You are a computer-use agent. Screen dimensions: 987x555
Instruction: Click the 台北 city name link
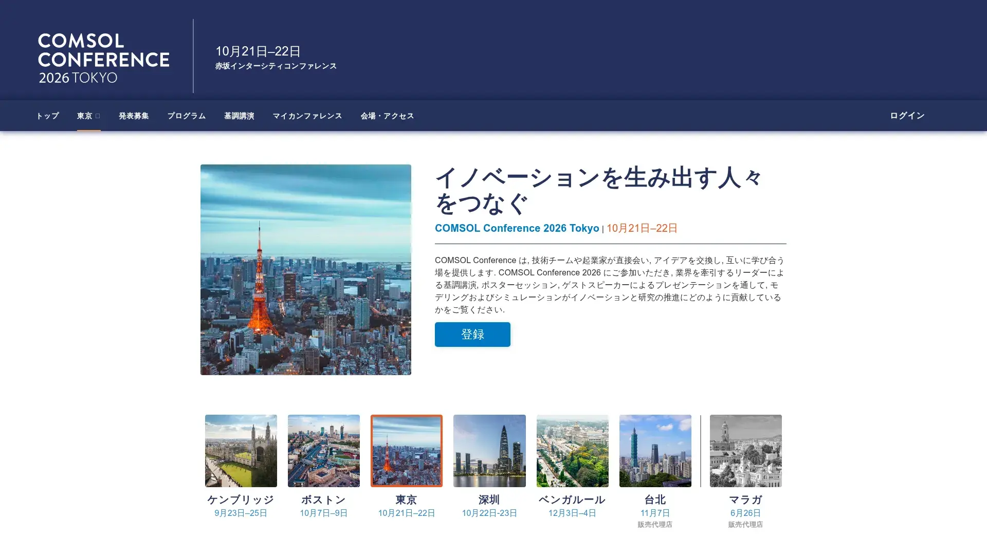[x=655, y=499]
